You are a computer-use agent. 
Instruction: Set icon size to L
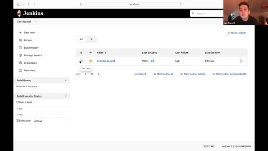pyautogui.click(x=98, y=74)
